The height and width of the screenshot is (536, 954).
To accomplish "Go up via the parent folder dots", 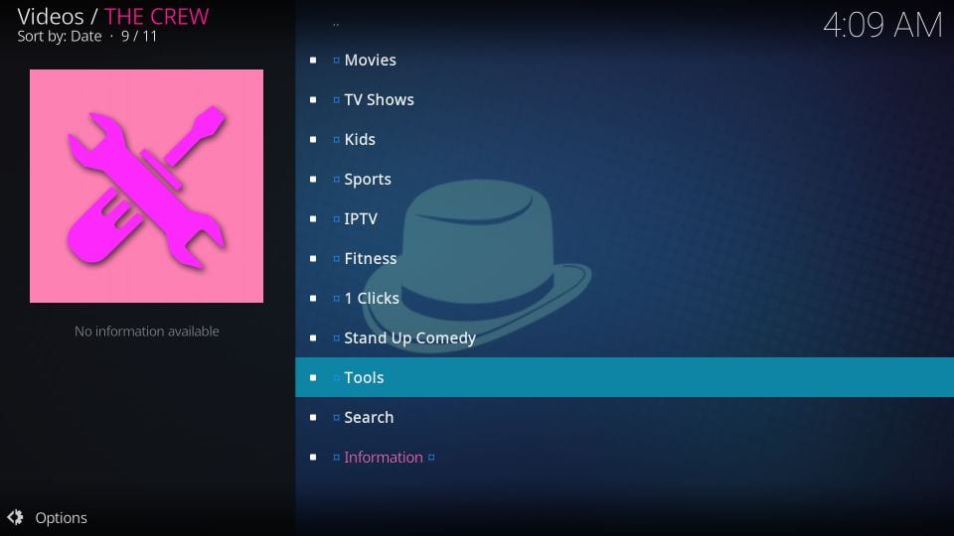I will pos(336,24).
